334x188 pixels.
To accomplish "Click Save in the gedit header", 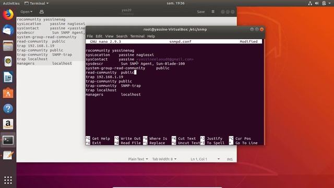I will (x=200, y=11).
